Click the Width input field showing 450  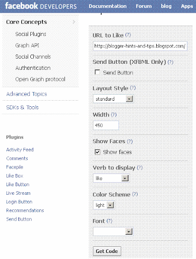[106, 125]
